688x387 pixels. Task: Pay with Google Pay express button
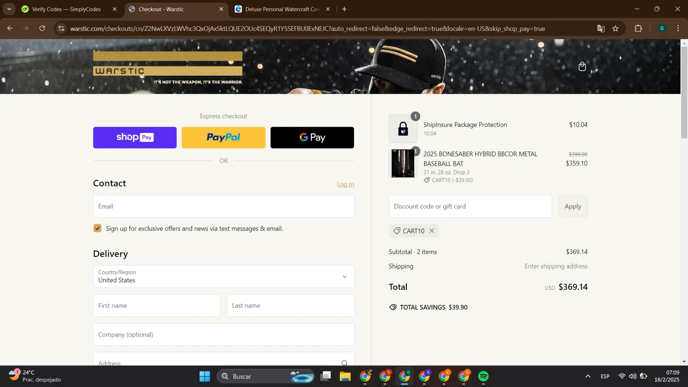312,138
